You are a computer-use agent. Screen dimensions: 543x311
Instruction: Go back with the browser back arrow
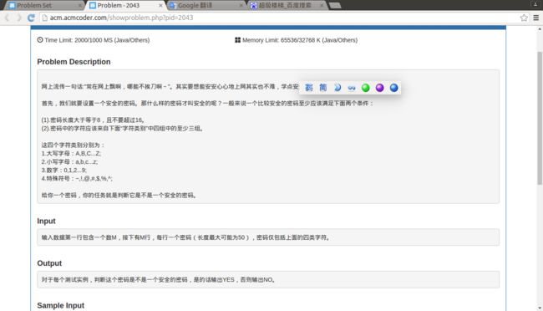[x=7, y=18]
